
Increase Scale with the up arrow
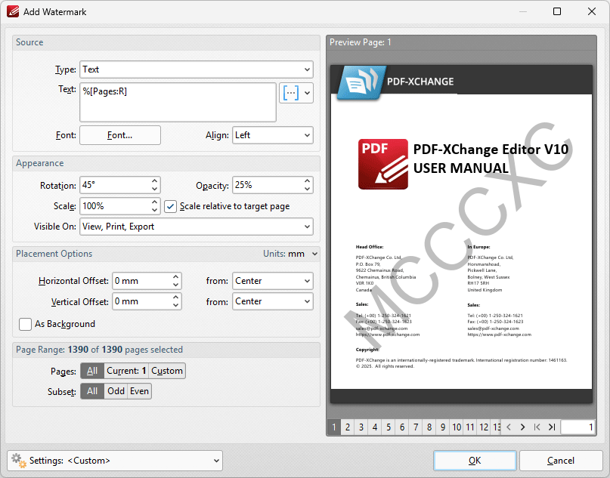coord(154,202)
